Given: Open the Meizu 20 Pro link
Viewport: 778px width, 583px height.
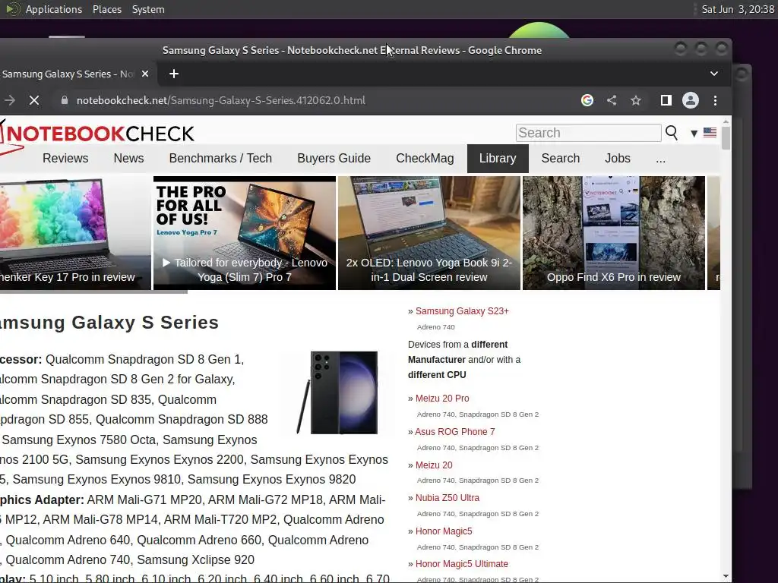Looking at the screenshot, I should [442, 398].
